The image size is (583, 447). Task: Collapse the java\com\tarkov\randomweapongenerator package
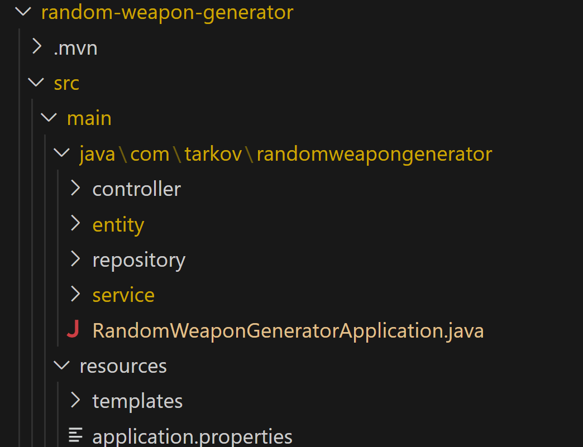(x=61, y=153)
